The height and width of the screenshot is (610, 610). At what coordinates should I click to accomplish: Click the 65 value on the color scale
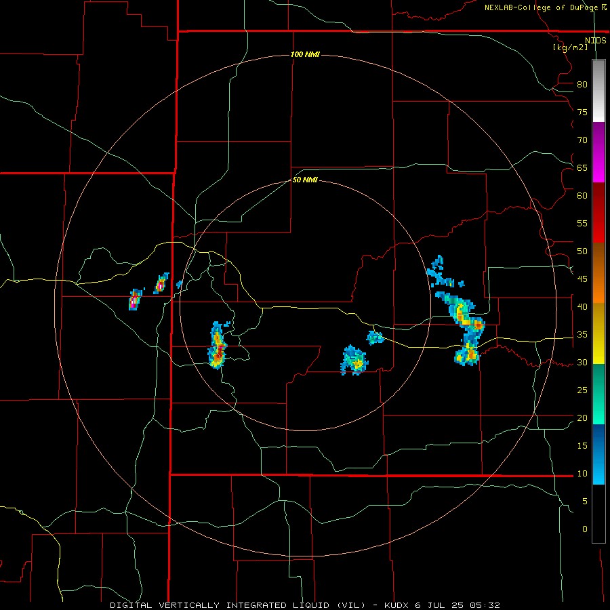(x=582, y=167)
